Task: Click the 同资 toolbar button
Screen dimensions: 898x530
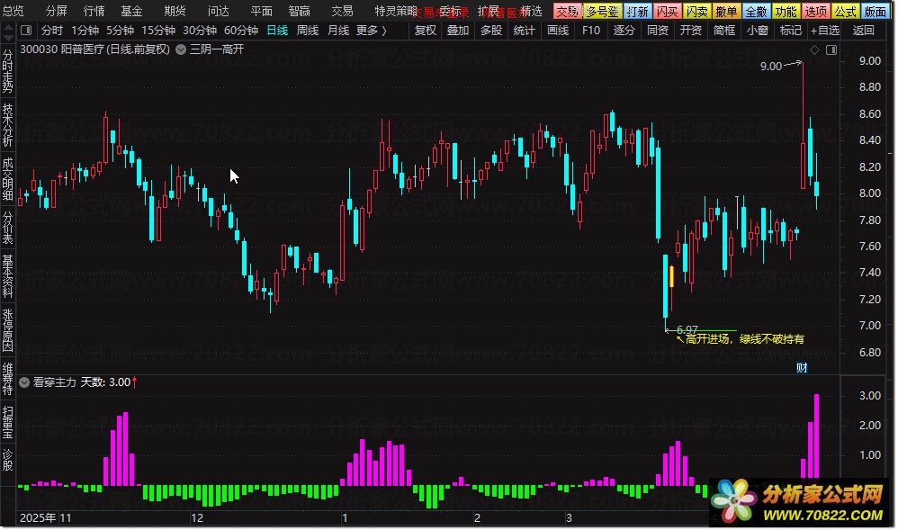Action: (658, 30)
